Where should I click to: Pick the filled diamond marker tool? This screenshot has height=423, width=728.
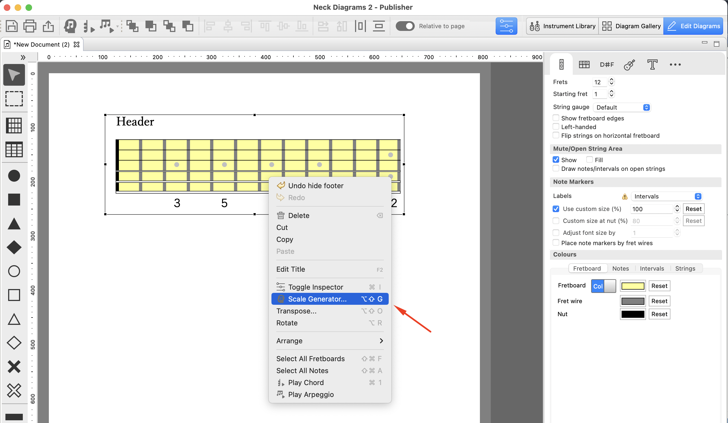click(14, 247)
